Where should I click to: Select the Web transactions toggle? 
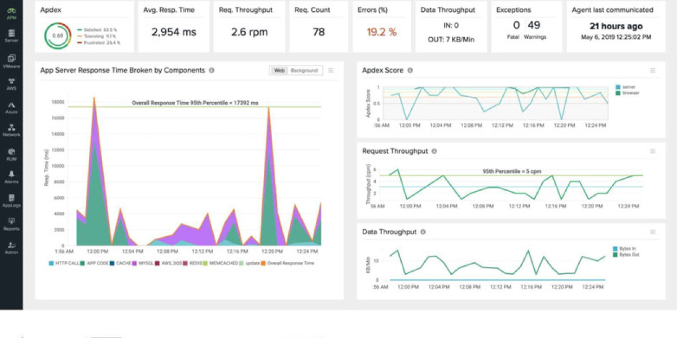pos(279,70)
